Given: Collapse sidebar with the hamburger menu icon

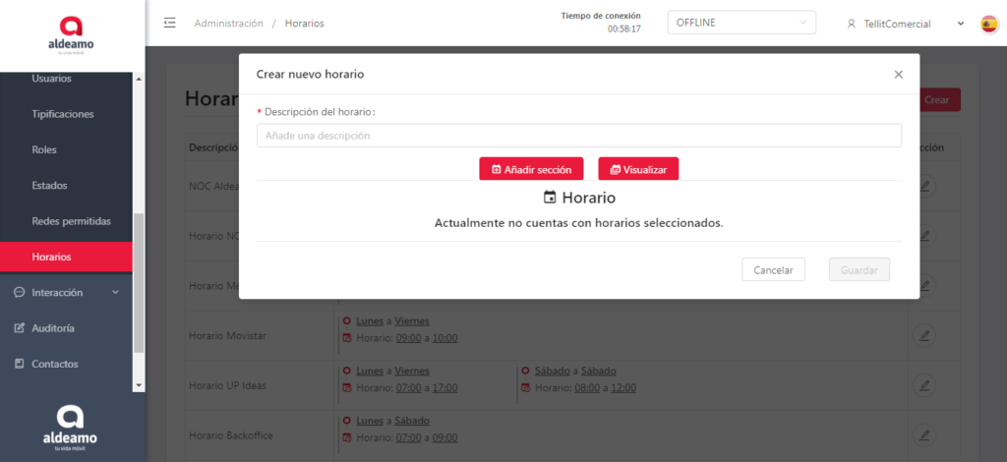Looking at the screenshot, I should tap(170, 23).
